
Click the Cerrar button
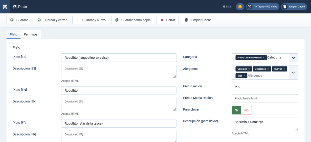click(x=167, y=20)
